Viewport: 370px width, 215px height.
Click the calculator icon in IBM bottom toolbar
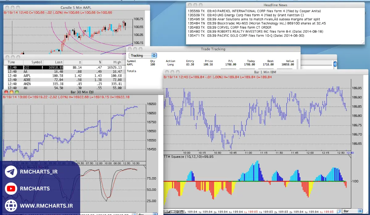(182, 212)
